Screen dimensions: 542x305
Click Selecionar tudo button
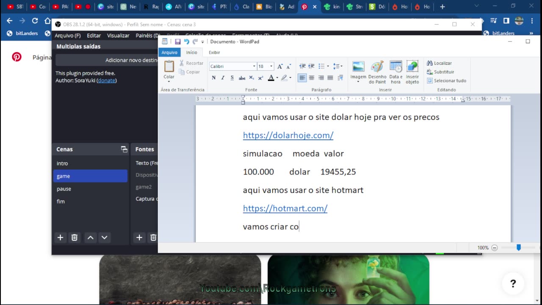[446, 80]
